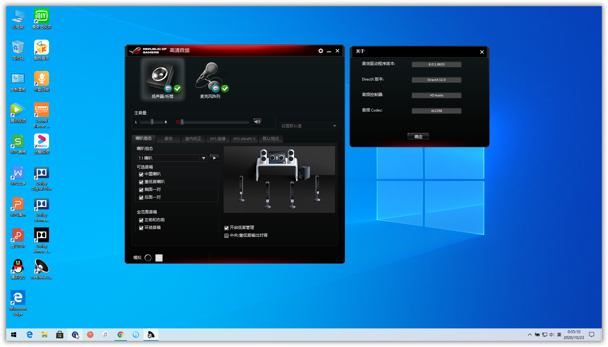608x347 pixels.
Task: Open Chrome from the taskbar
Action: [x=120, y=335]
